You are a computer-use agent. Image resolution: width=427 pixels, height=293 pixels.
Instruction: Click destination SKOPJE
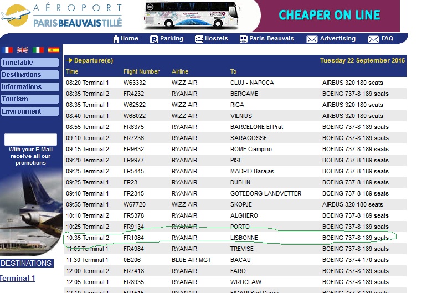coord(241,205)
